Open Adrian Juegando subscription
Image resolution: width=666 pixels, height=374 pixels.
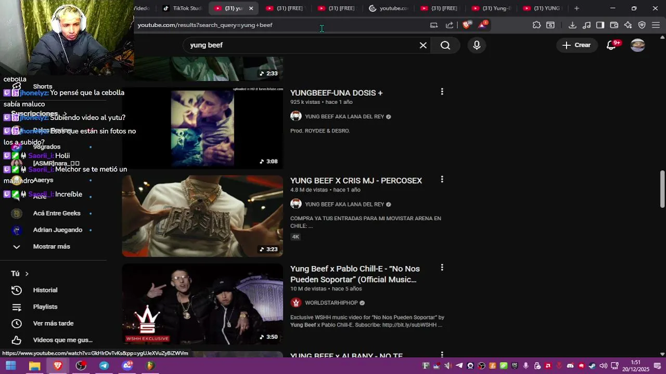click(x=57, y=230)
